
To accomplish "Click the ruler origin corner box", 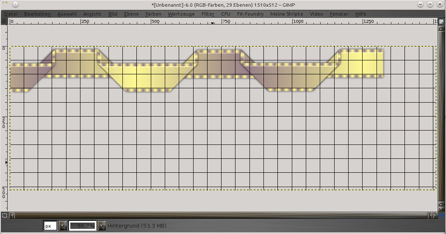I will [x=4, y=21].
